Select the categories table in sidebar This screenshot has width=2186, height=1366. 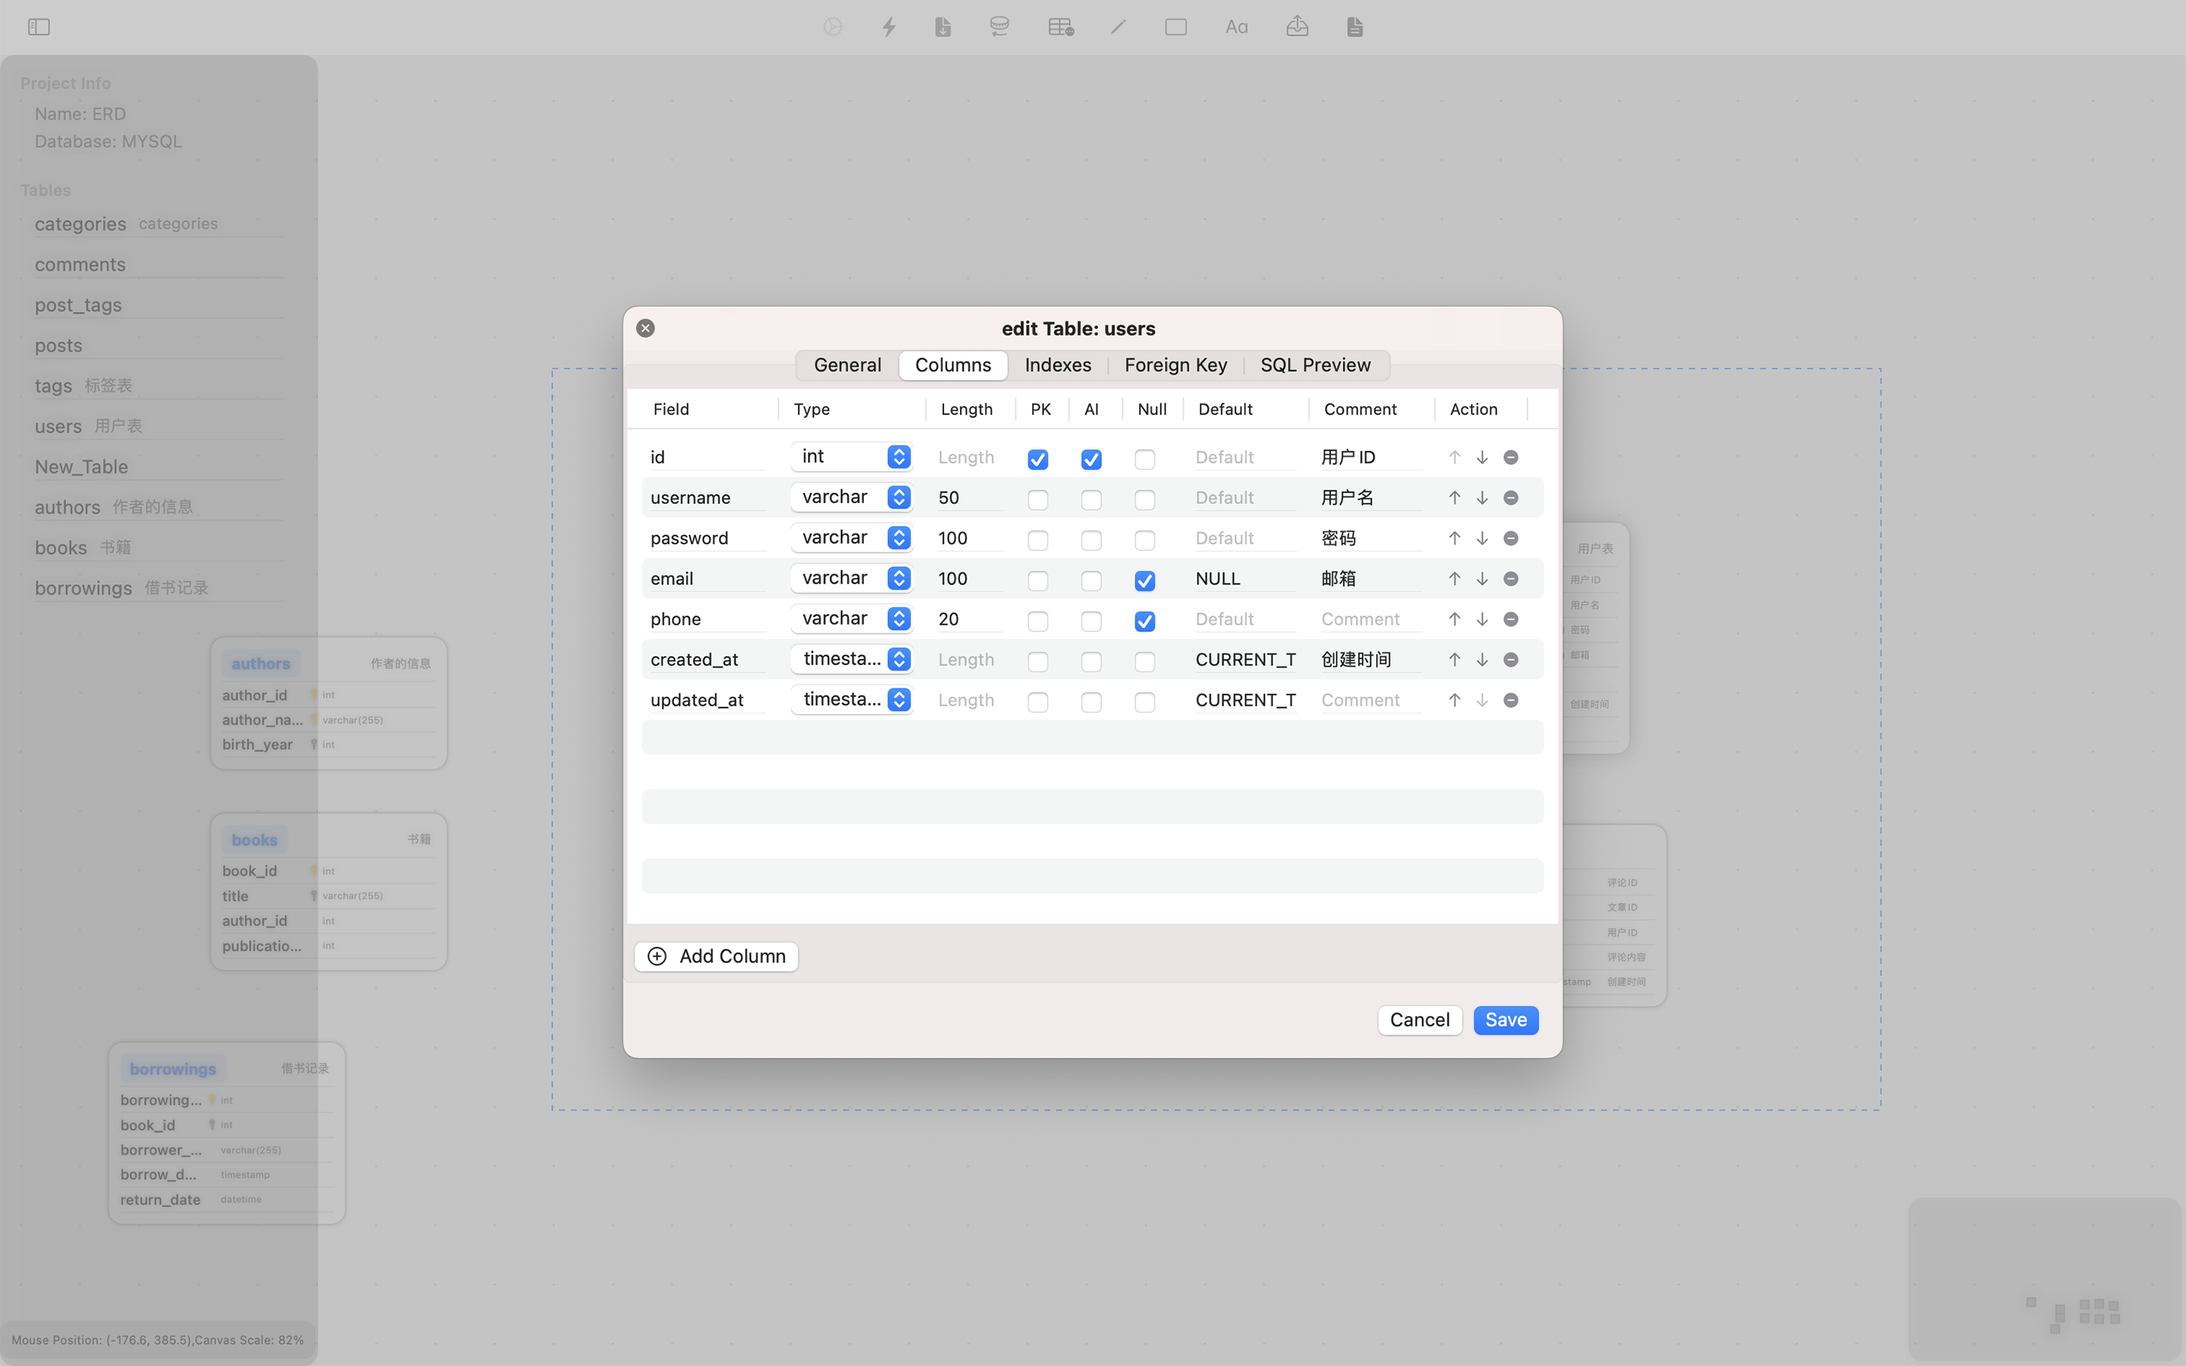click(x=158, y=223)
